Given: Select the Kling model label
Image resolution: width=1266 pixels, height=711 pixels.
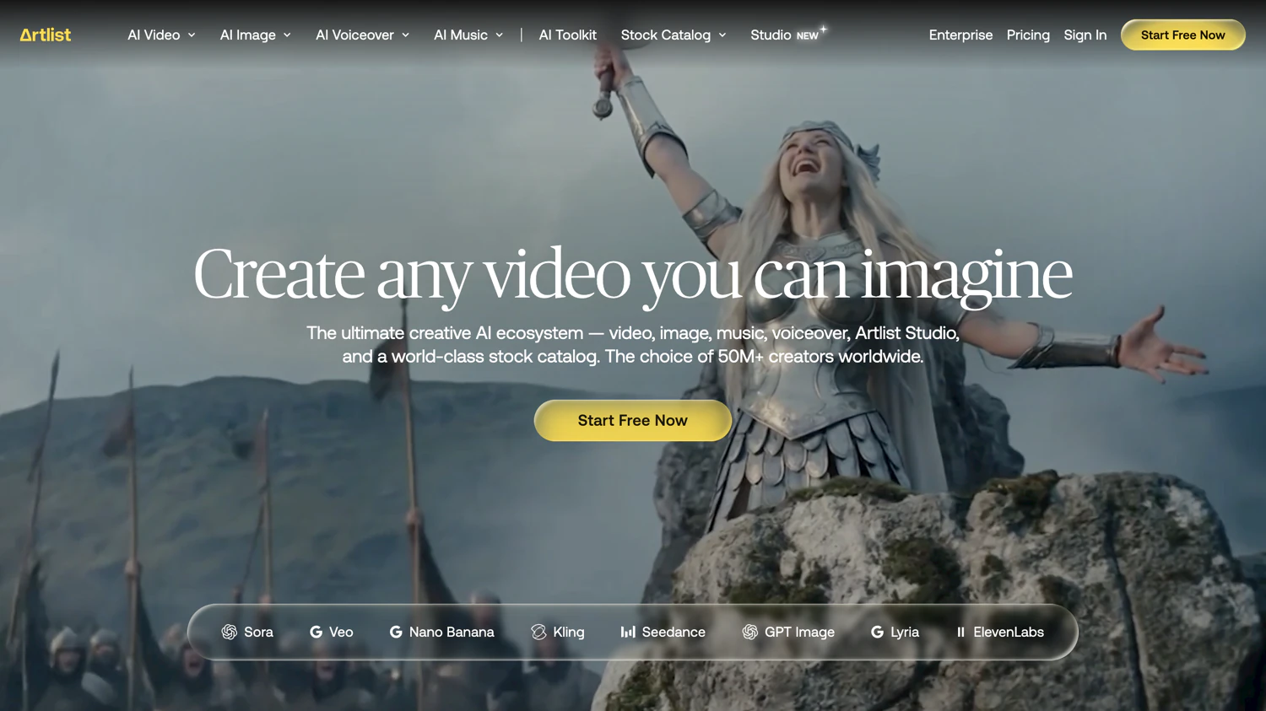Looking at the screenshot, I should coord(568,632).
